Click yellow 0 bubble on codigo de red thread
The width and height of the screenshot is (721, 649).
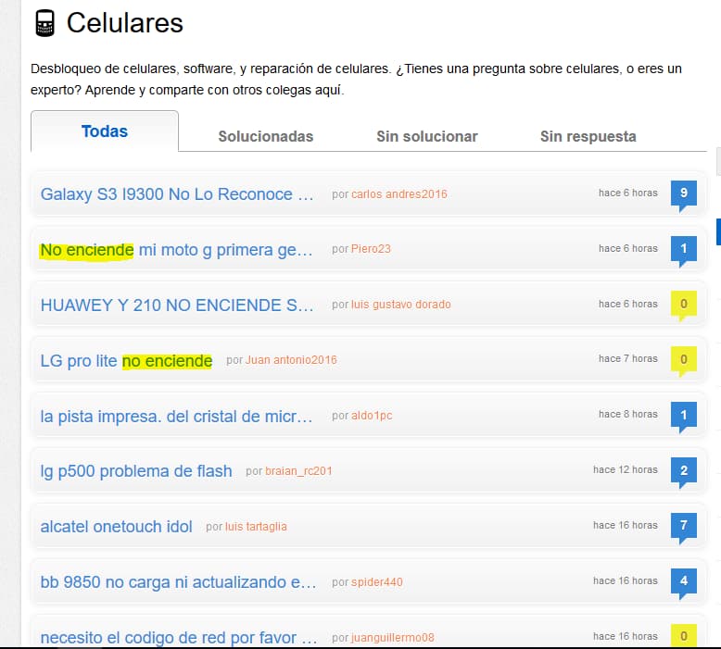684,636
